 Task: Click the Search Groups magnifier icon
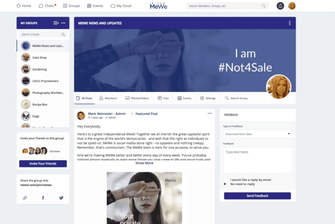coord(63,34)
